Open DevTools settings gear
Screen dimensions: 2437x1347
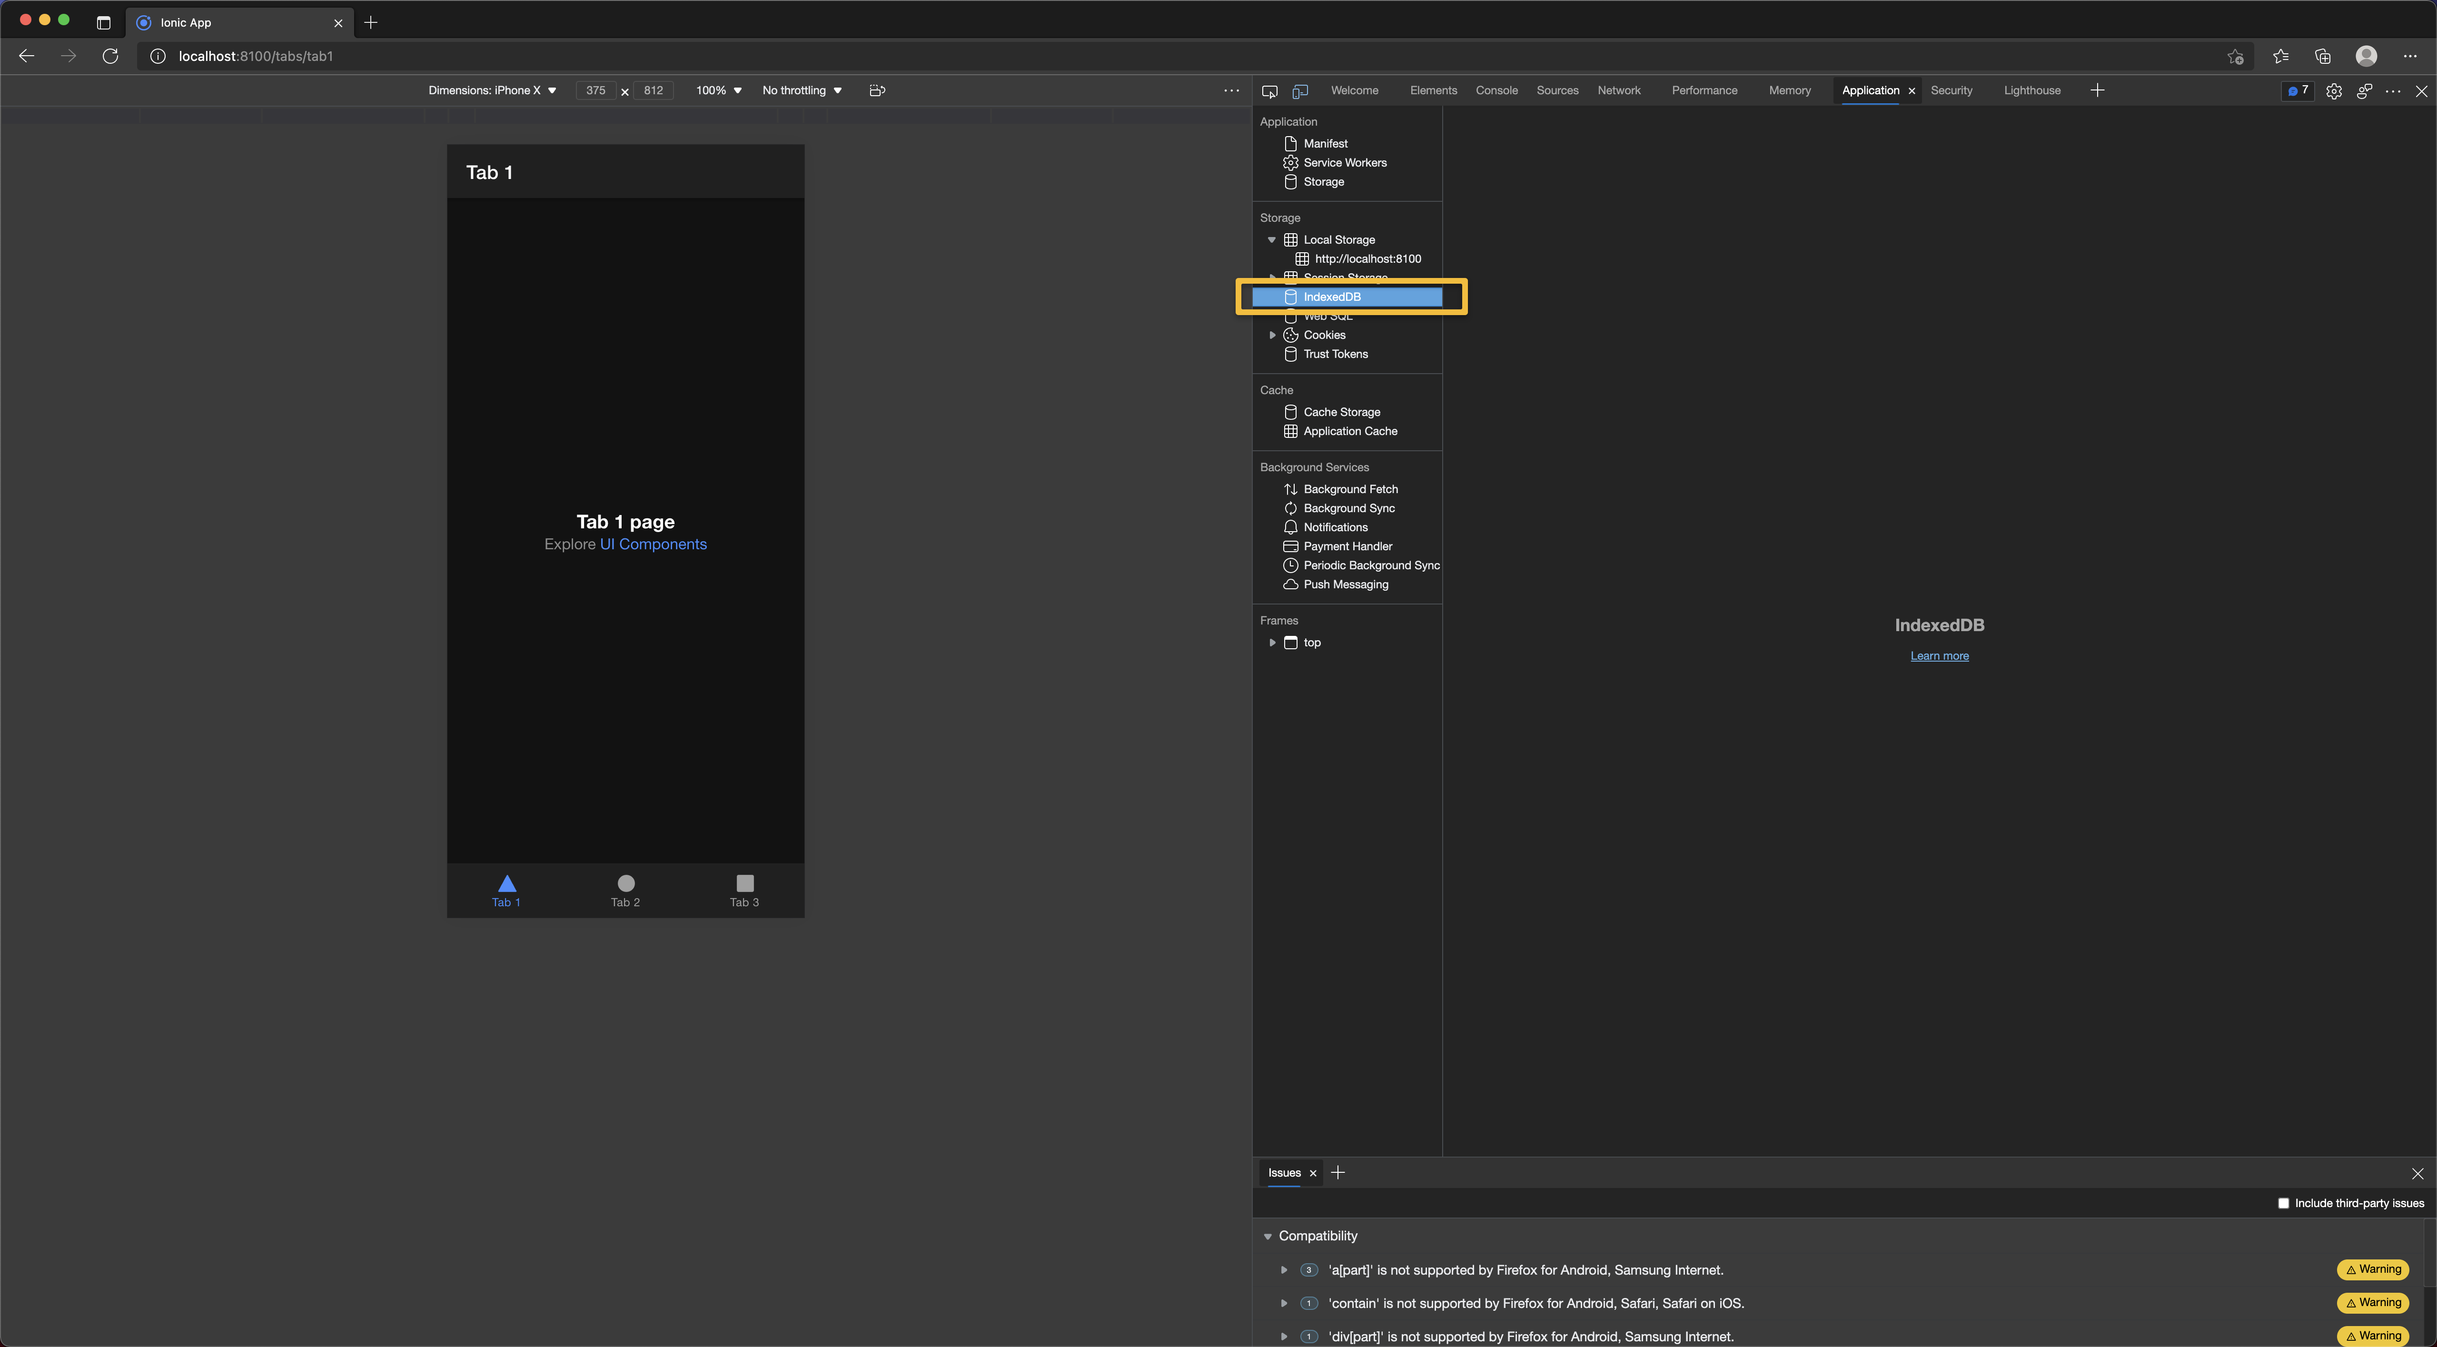[x=2334, y=91]
